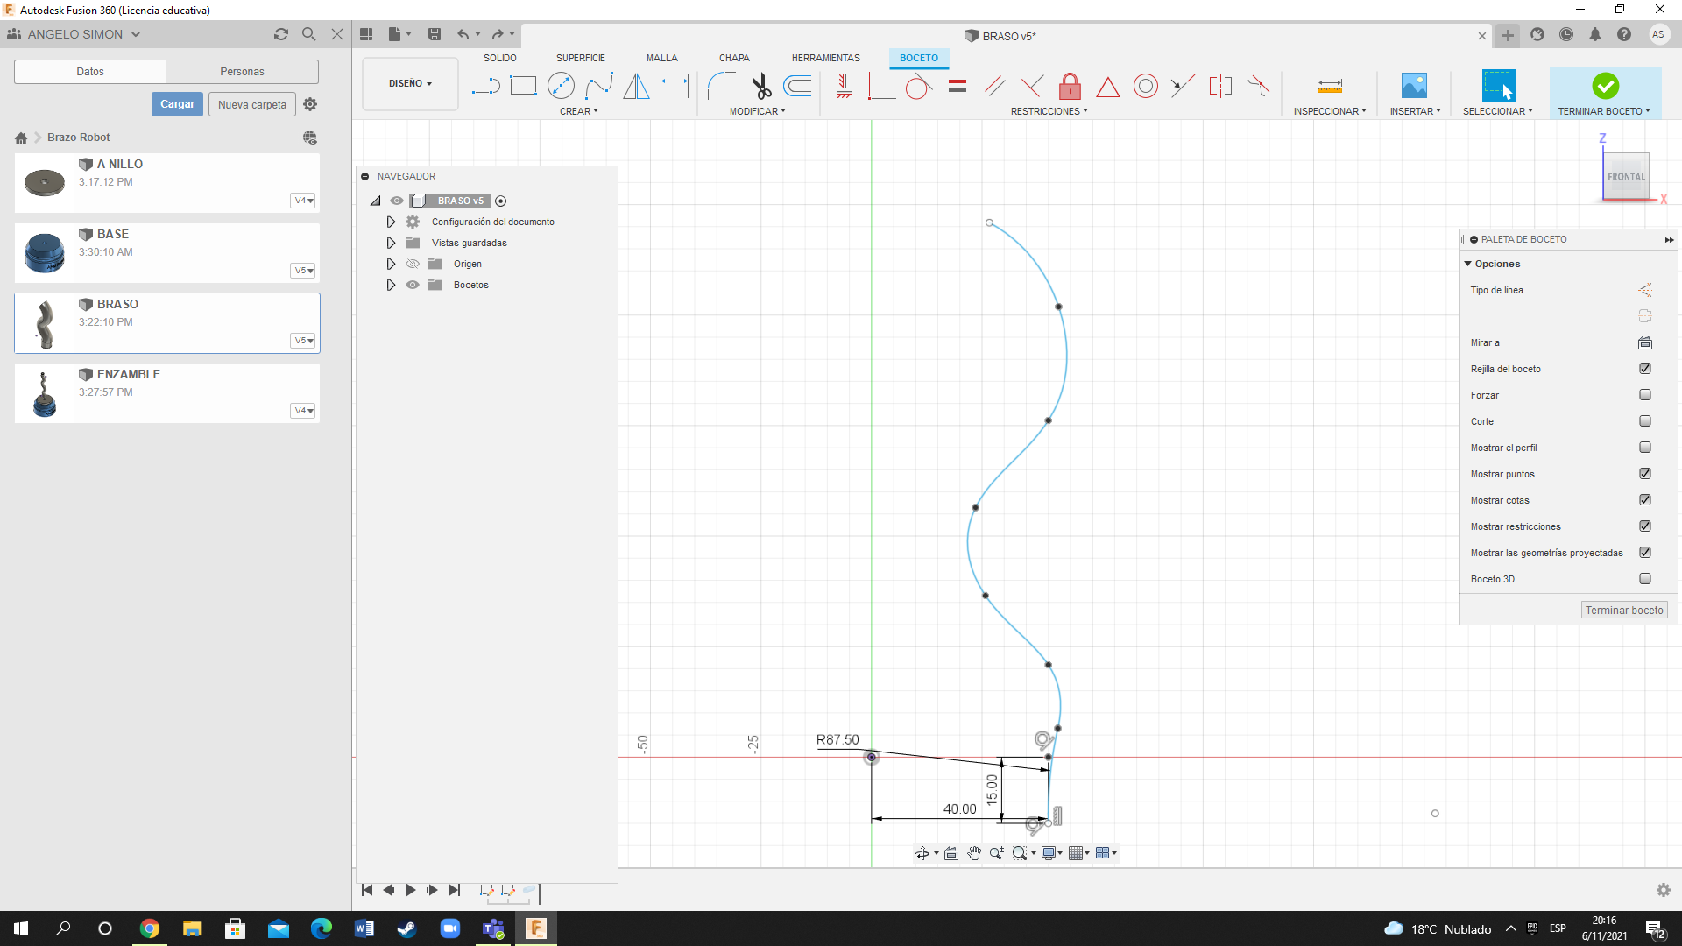
Task: Apply Midpoint triangle constraint
Action: [x=1107, y=87]
